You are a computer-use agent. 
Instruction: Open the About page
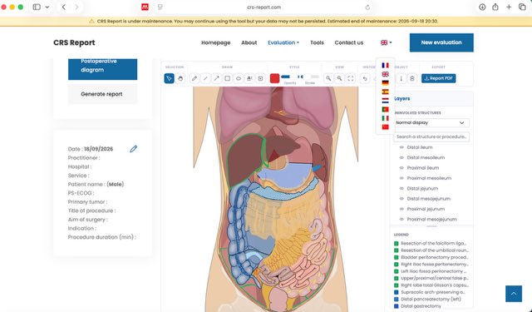(249, 42)
